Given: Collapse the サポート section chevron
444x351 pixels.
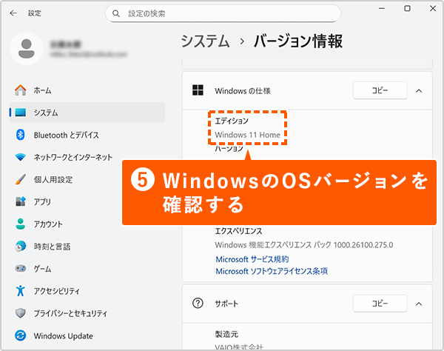Looking at the screenshot, I should tap(419, 304).
